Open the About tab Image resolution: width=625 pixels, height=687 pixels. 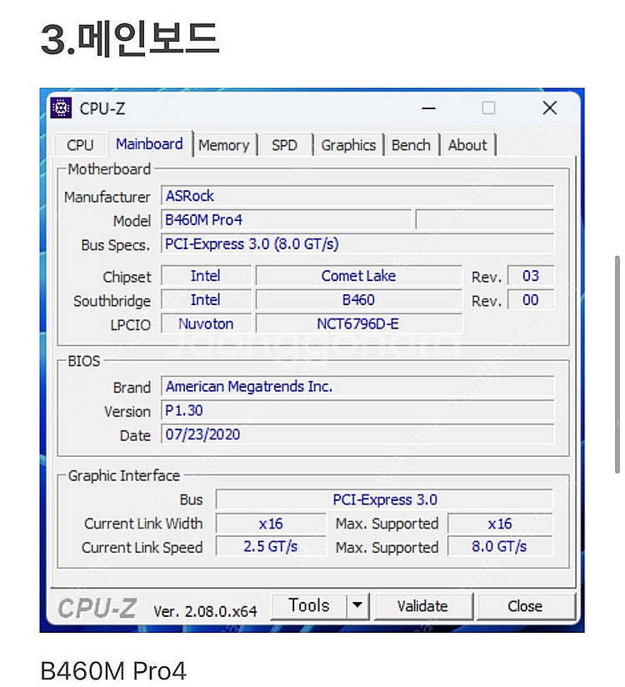[467, 145]
